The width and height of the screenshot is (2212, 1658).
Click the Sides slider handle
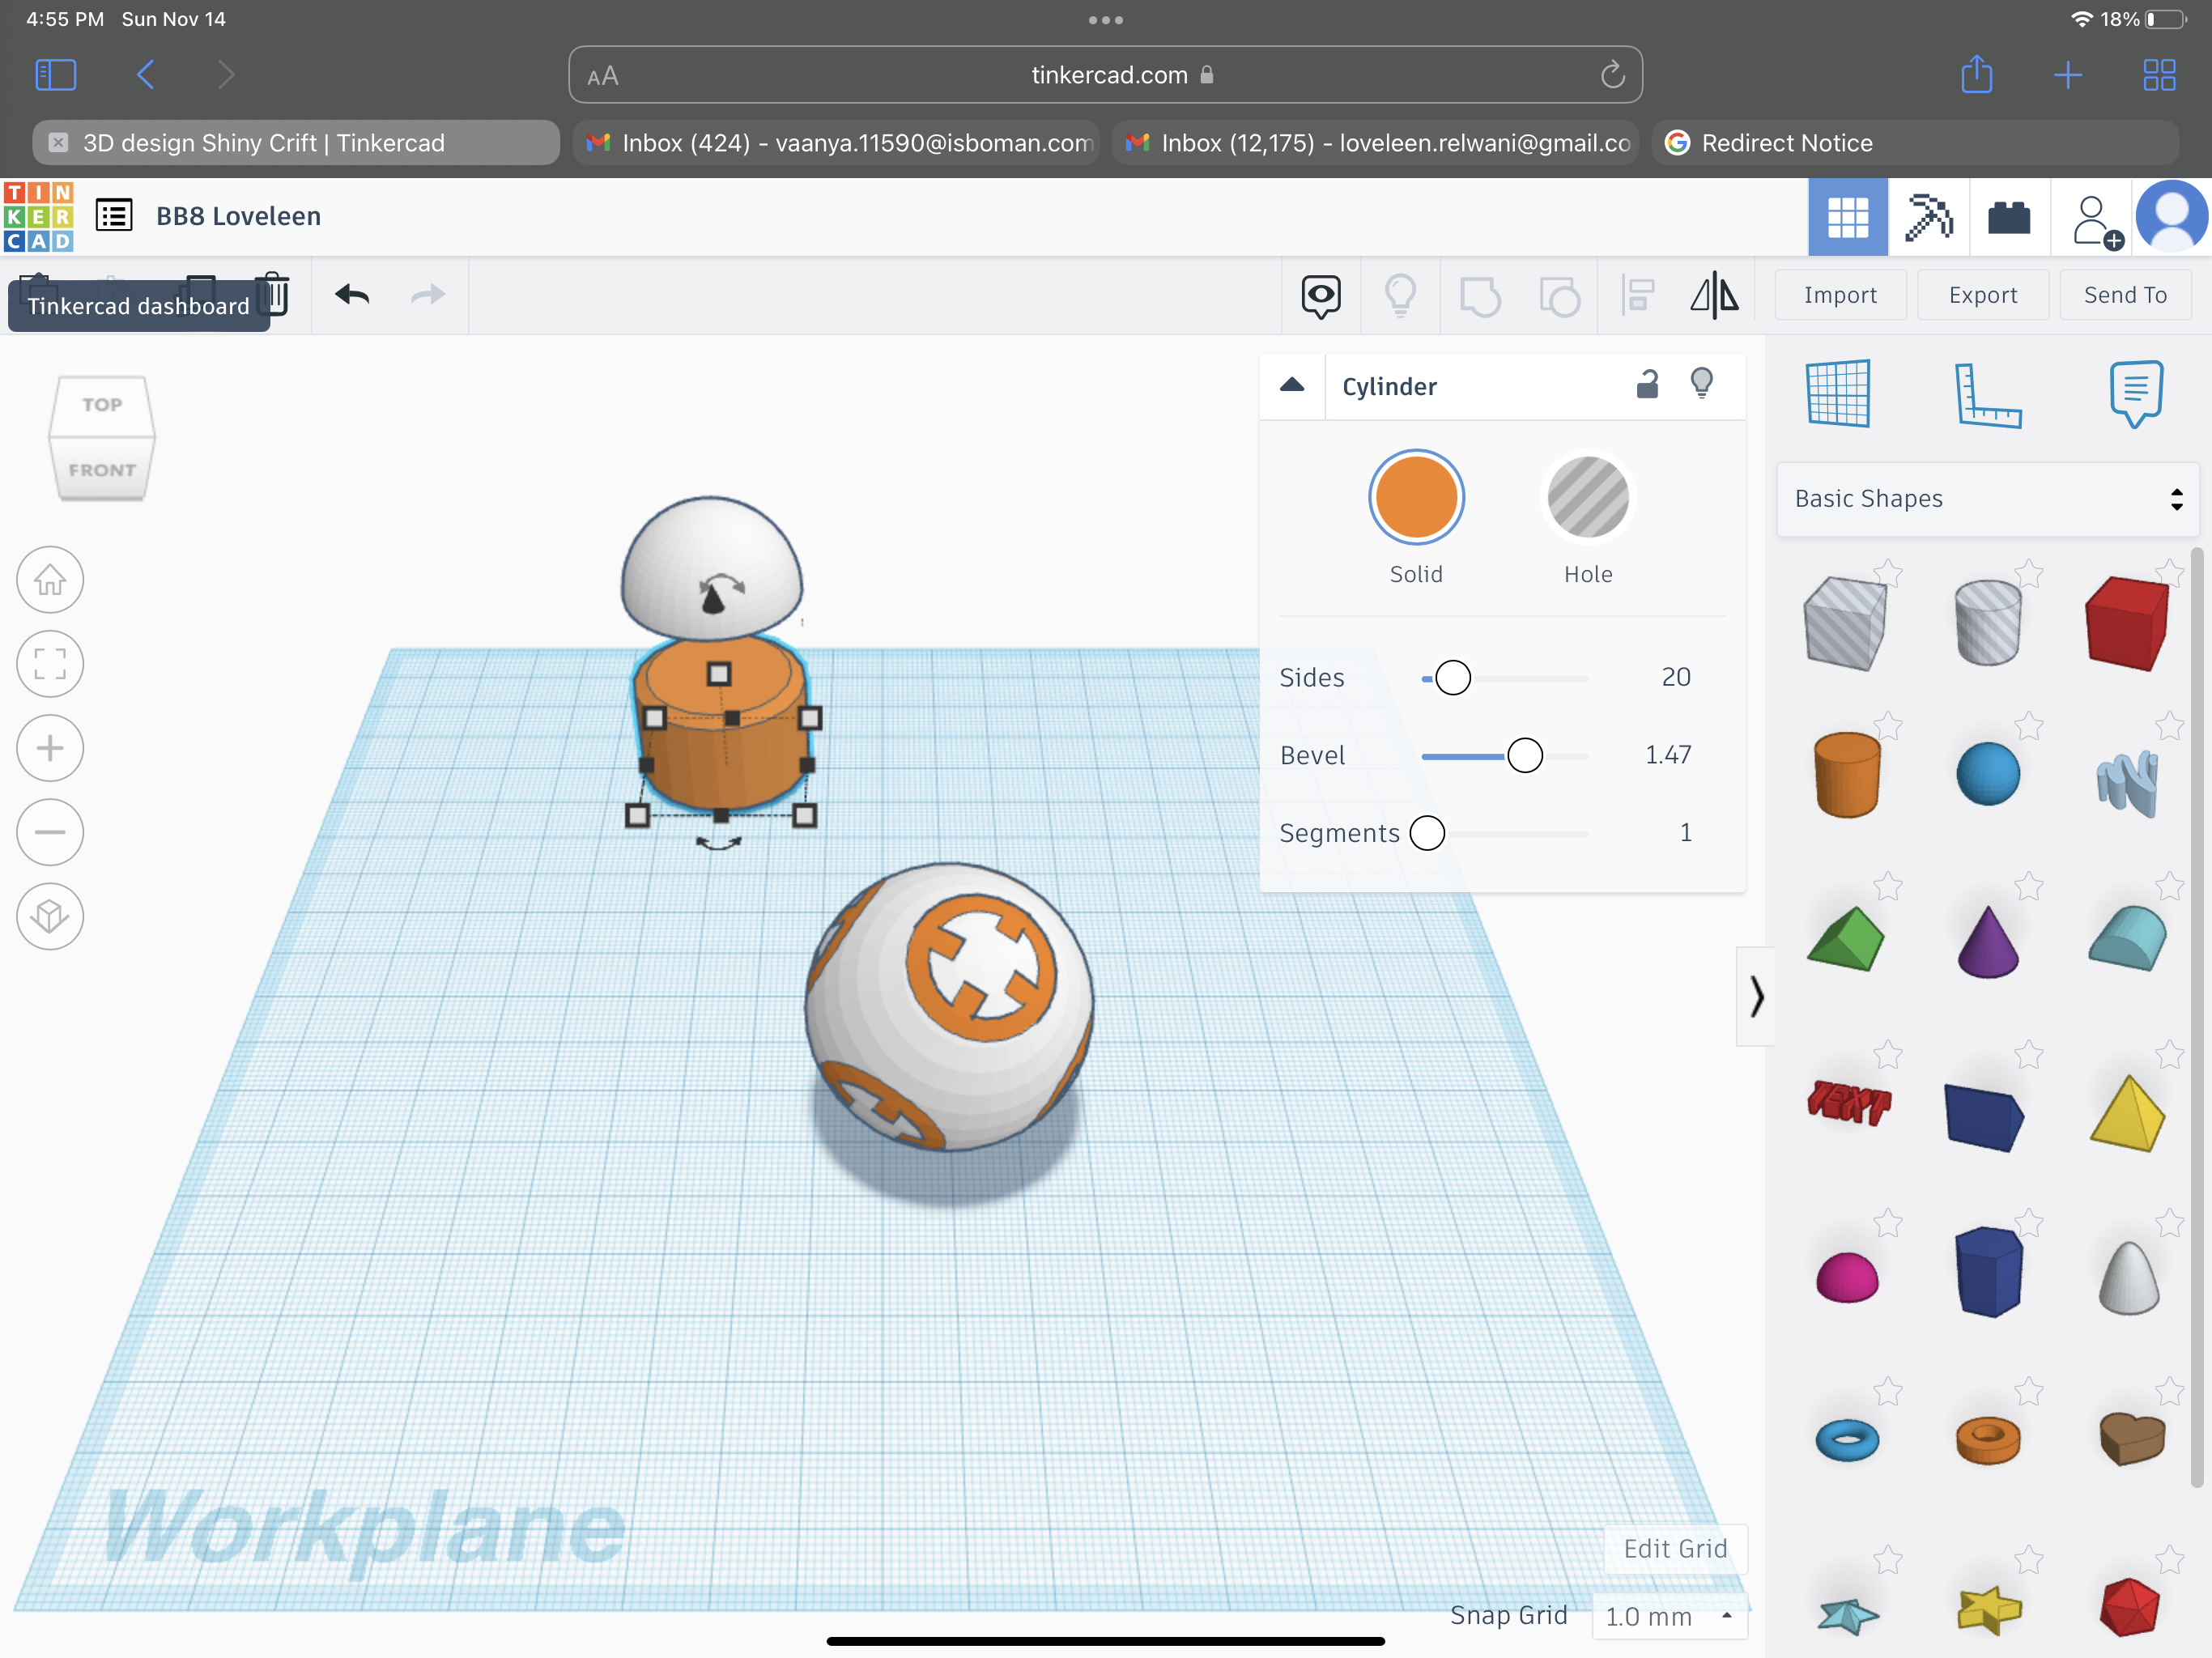(x=1452, y=678)
